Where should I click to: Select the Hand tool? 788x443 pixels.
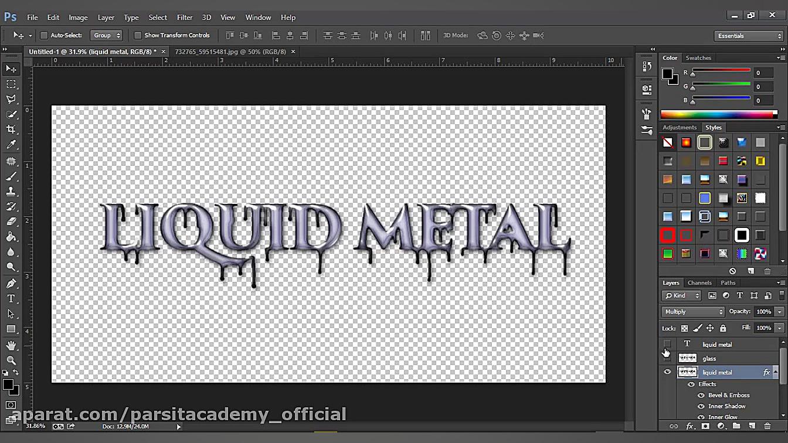11,346
